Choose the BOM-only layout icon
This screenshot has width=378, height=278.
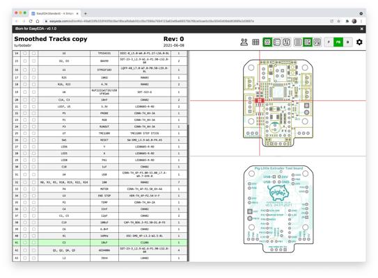pyautogui.click(x=298, y=42)
